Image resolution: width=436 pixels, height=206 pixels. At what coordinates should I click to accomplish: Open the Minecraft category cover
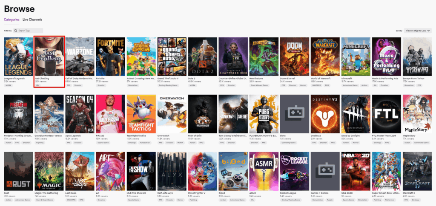click(x=355, y=57)
